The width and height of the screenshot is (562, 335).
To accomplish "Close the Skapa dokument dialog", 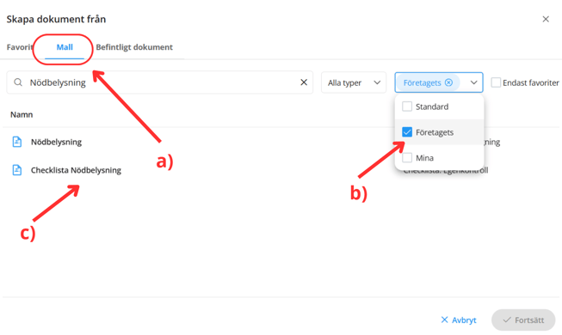I will pyautogui.click(x=546, y=19).
